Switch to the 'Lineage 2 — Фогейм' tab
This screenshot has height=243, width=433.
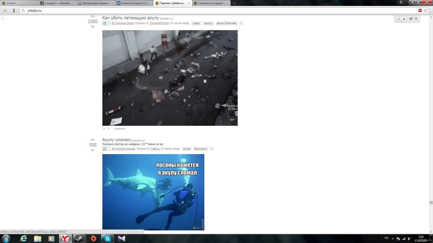tap(57, 3)
